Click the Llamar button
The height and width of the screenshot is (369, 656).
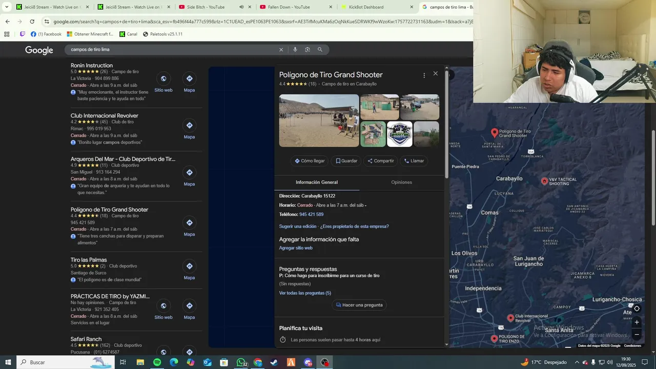pyautogui.click(x=414, y=161)
